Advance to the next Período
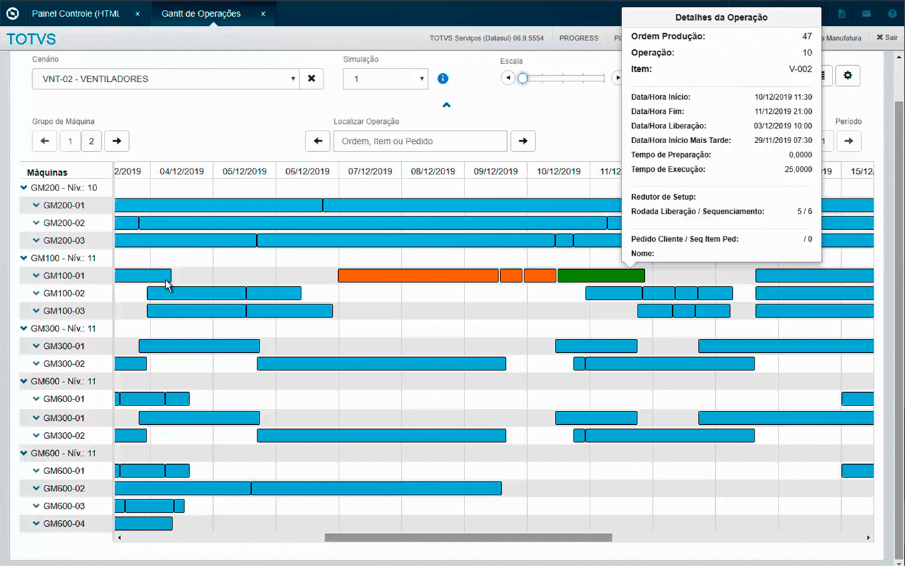Viewport: 905px width, 566px height. coord(849,141)
